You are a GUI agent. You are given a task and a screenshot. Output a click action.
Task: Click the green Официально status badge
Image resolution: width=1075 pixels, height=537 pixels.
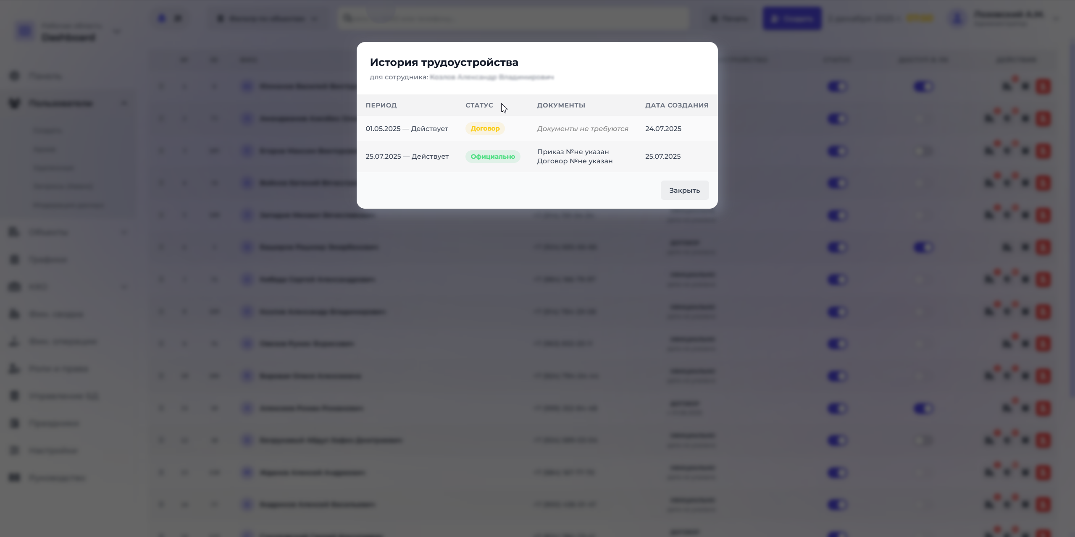point(492,157)
